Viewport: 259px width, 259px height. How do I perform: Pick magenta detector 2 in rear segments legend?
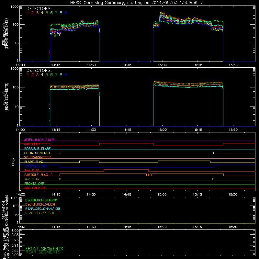[x=33, y=75]
